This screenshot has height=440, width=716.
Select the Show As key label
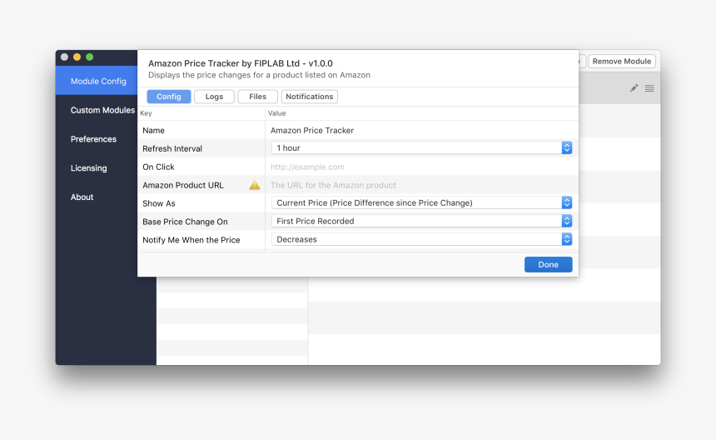pos(159,203)
